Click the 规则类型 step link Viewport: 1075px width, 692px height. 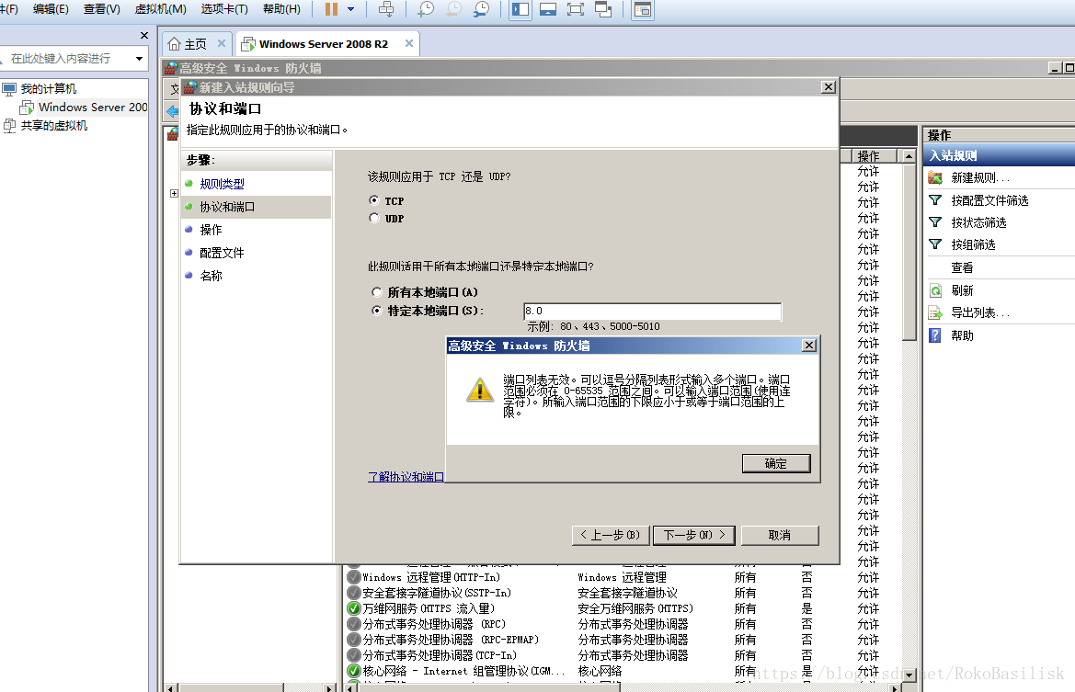(x=223, y=184)
